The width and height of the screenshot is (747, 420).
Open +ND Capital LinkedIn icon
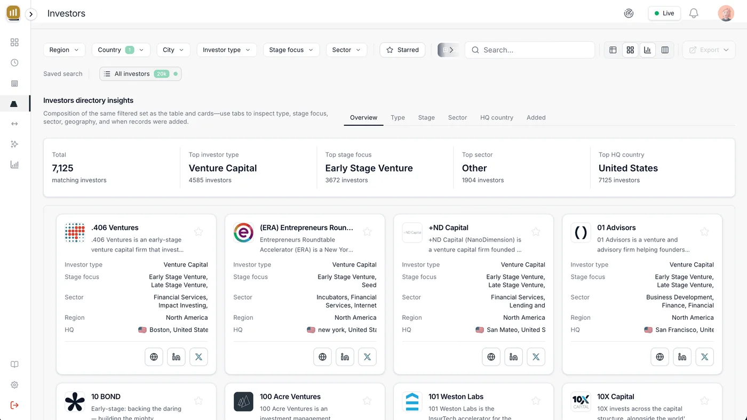513,357
